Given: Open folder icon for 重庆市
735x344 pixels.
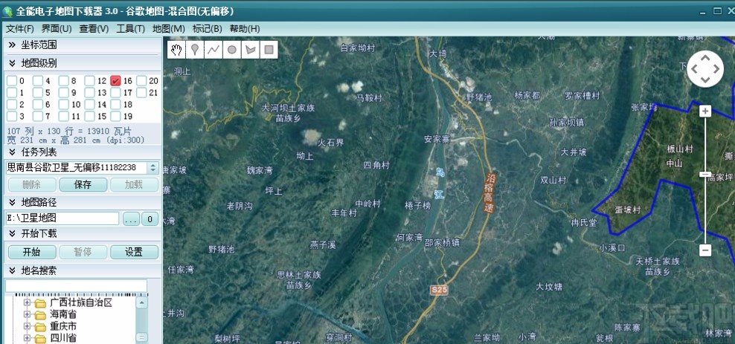Looking at the screenshot, I should (40, 326).
